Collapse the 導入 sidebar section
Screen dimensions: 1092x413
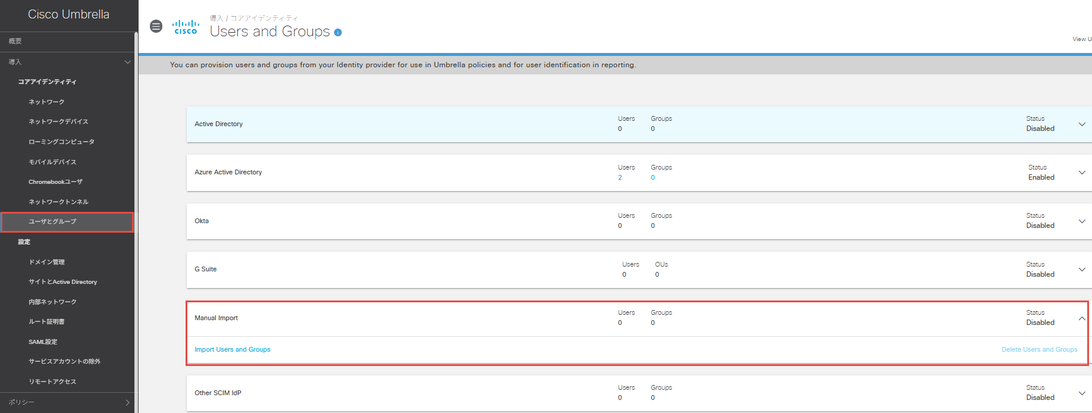(x=127, y=62)
